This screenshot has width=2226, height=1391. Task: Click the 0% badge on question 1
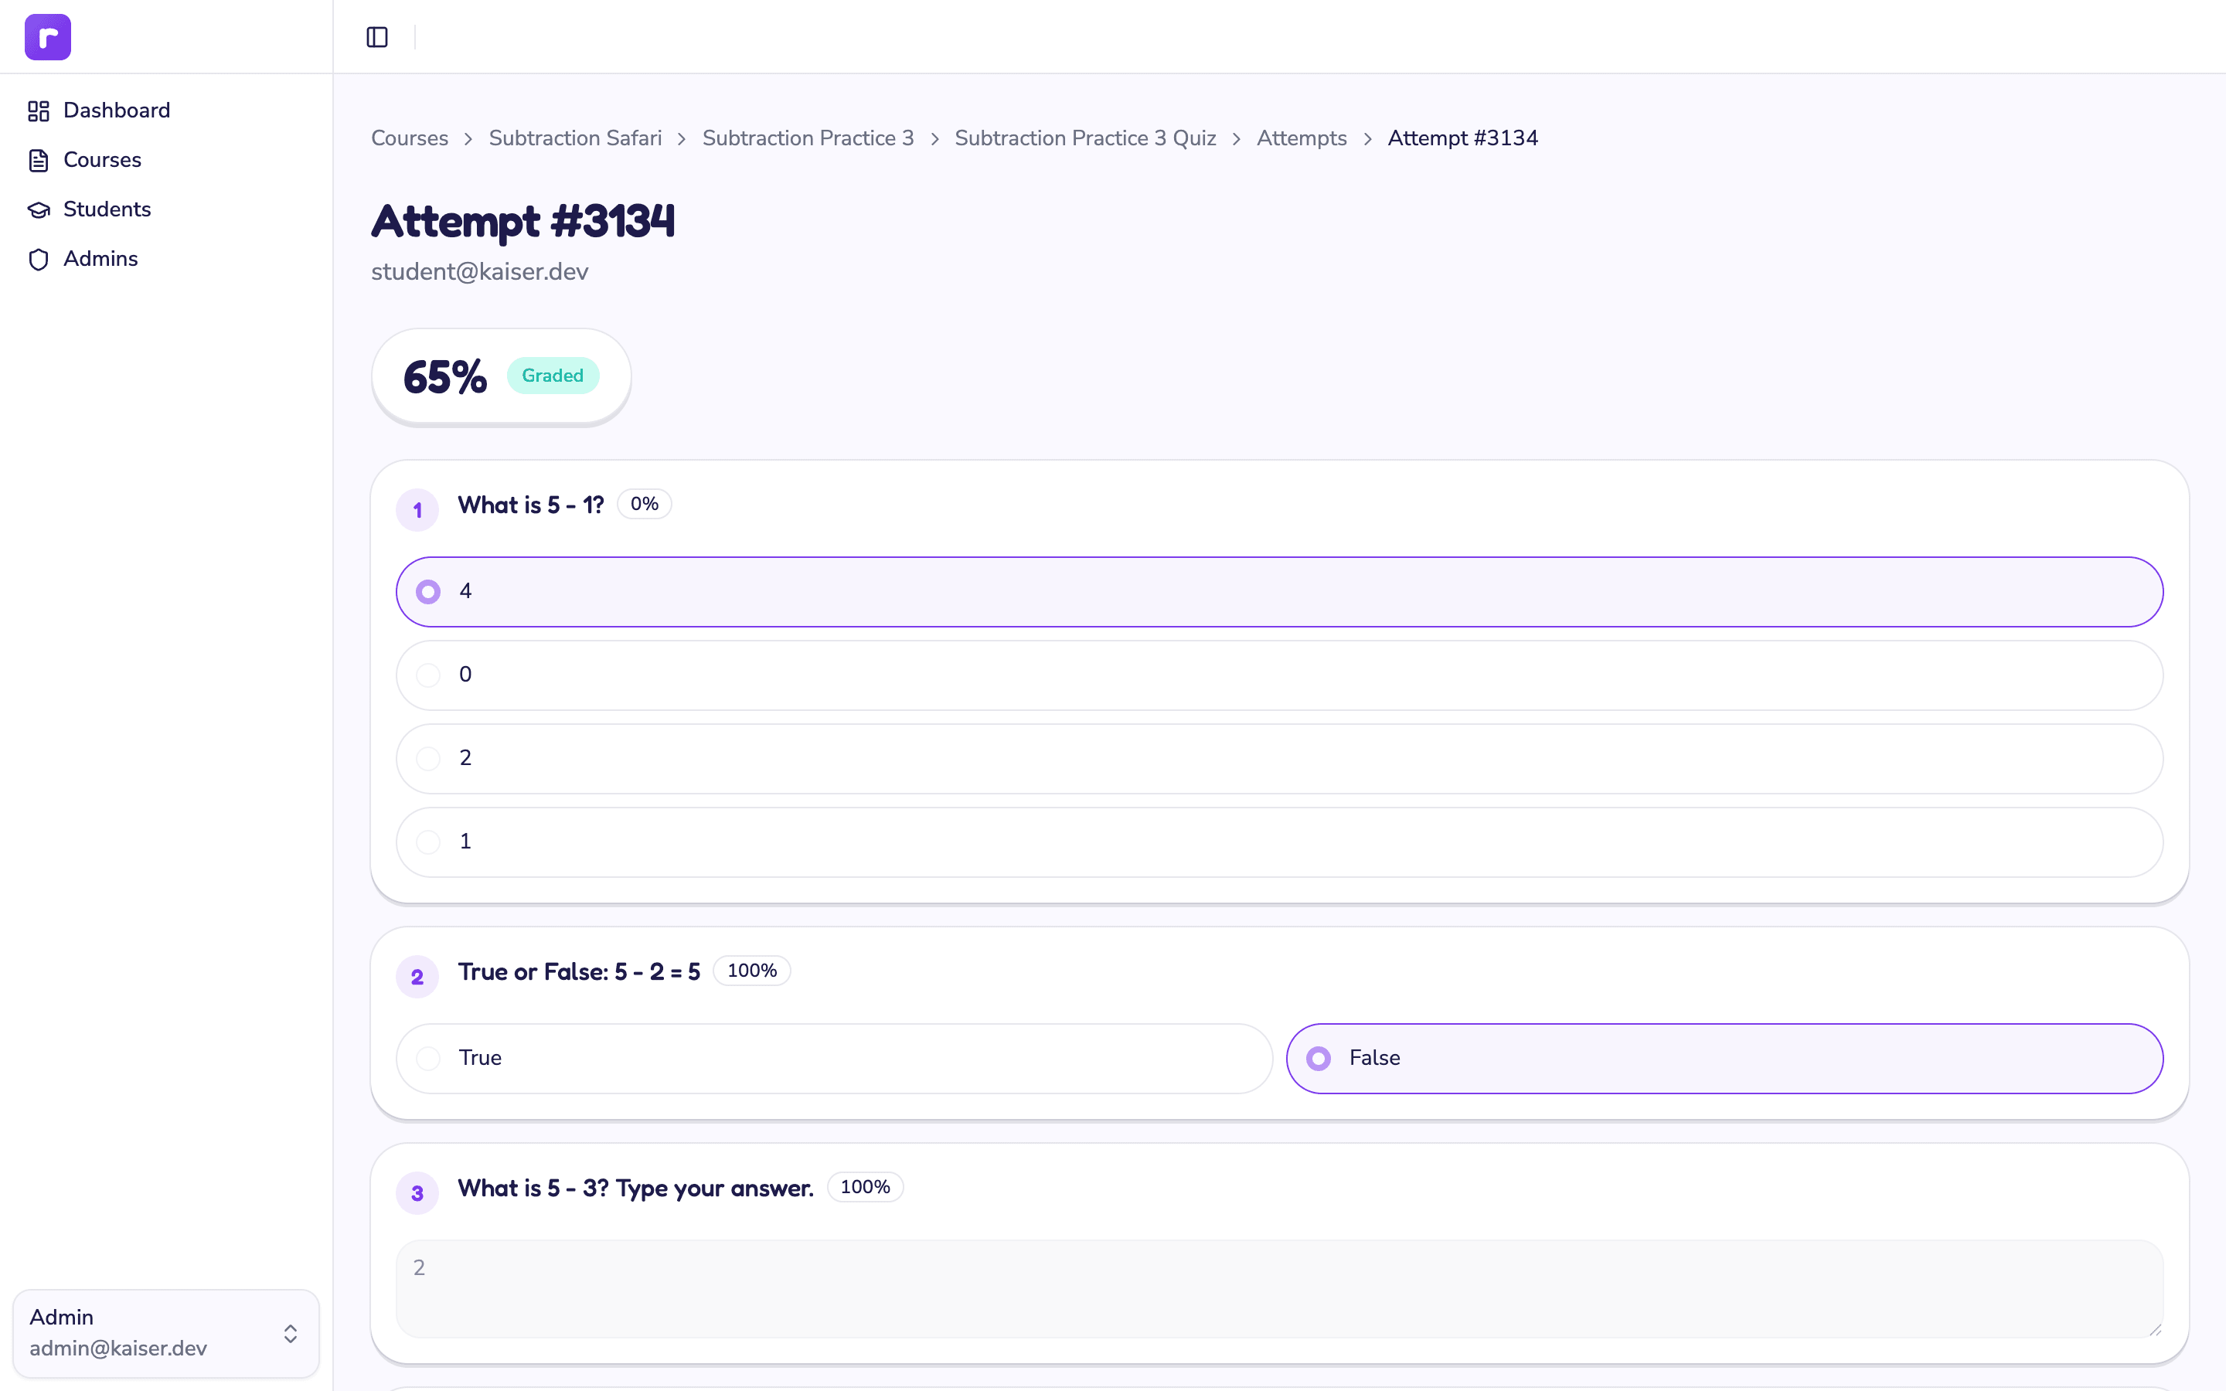coord(644,504)
